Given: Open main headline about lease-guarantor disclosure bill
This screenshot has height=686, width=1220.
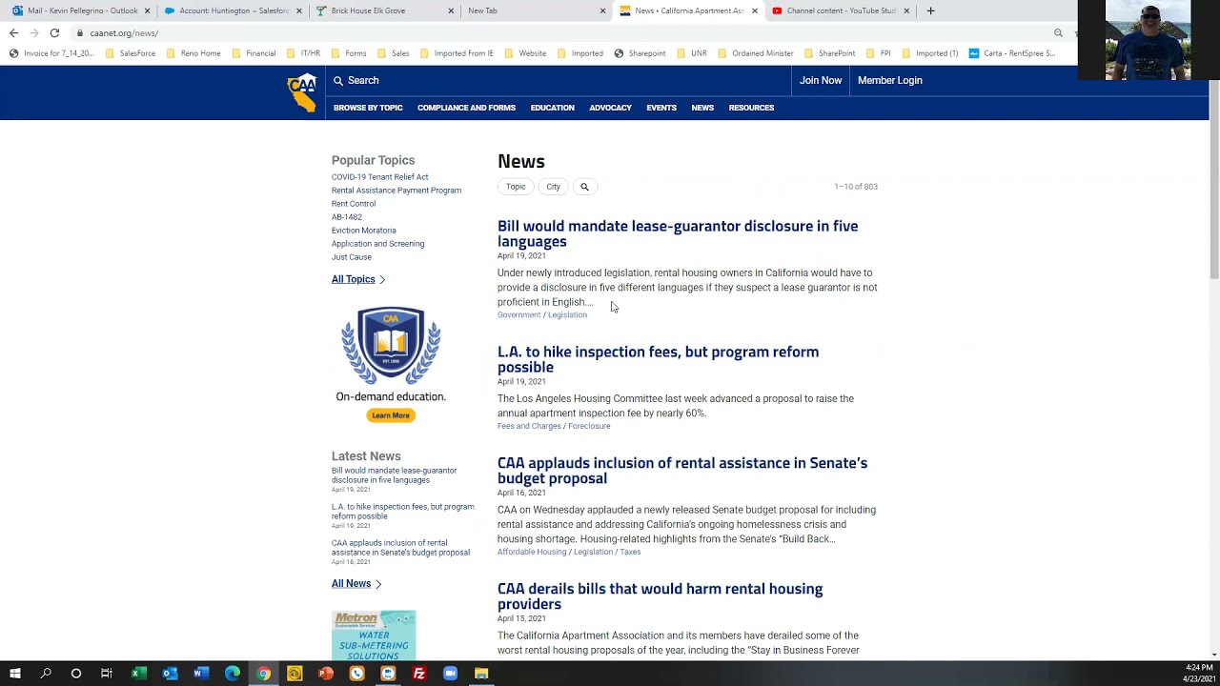Looking at the screenshot, I should click(678, 233).
